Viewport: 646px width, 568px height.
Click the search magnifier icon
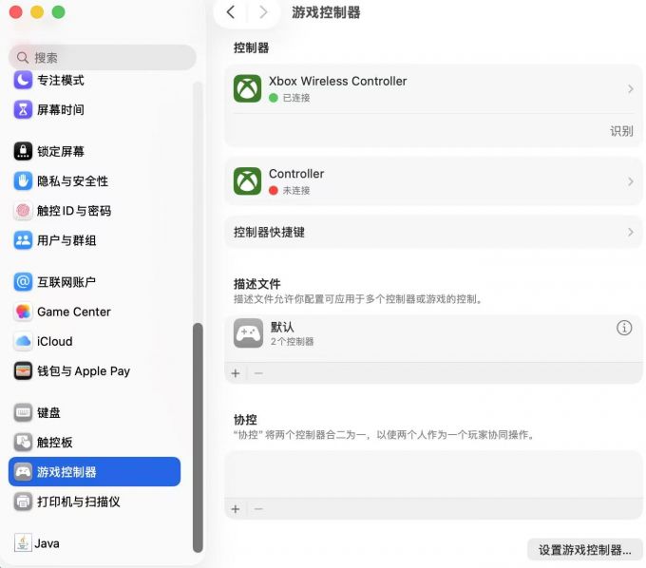pos(23,58)
